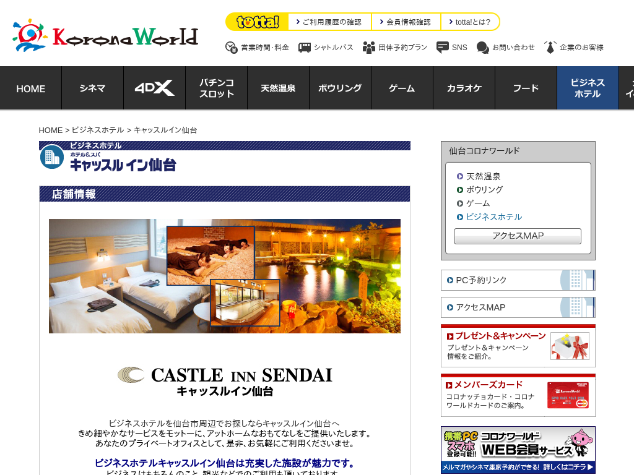This screenshot has height=475, width=634.
Task: Open the シャトルバス link
Action: point(334,48)
